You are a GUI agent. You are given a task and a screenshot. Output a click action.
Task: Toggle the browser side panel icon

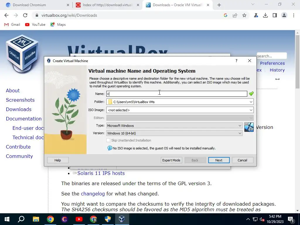[x=275, y=15]
